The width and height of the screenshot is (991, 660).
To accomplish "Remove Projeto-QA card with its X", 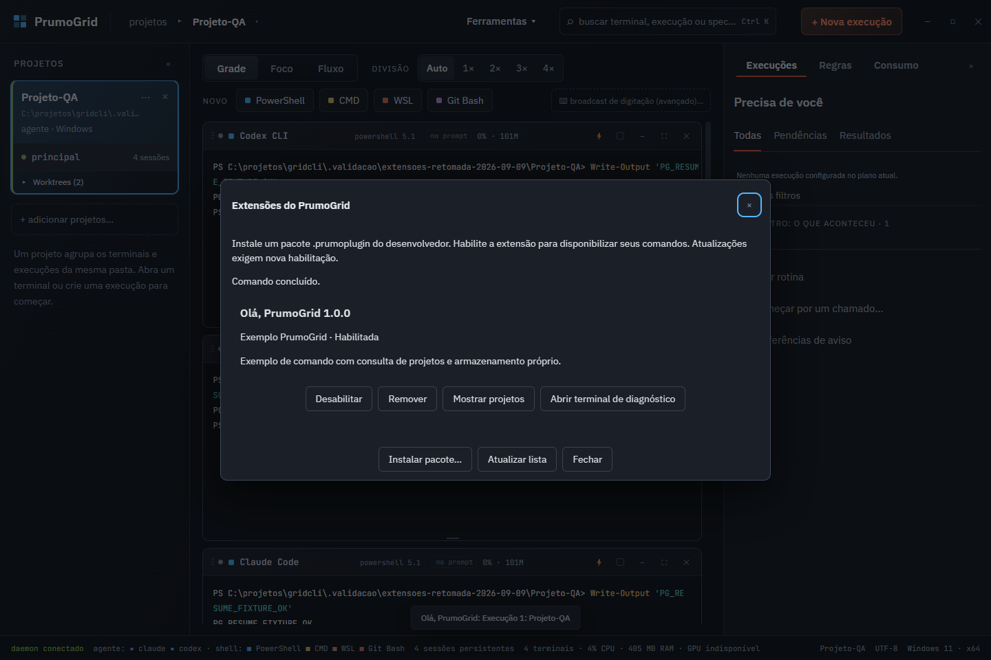I will click(x=165, y=97).
